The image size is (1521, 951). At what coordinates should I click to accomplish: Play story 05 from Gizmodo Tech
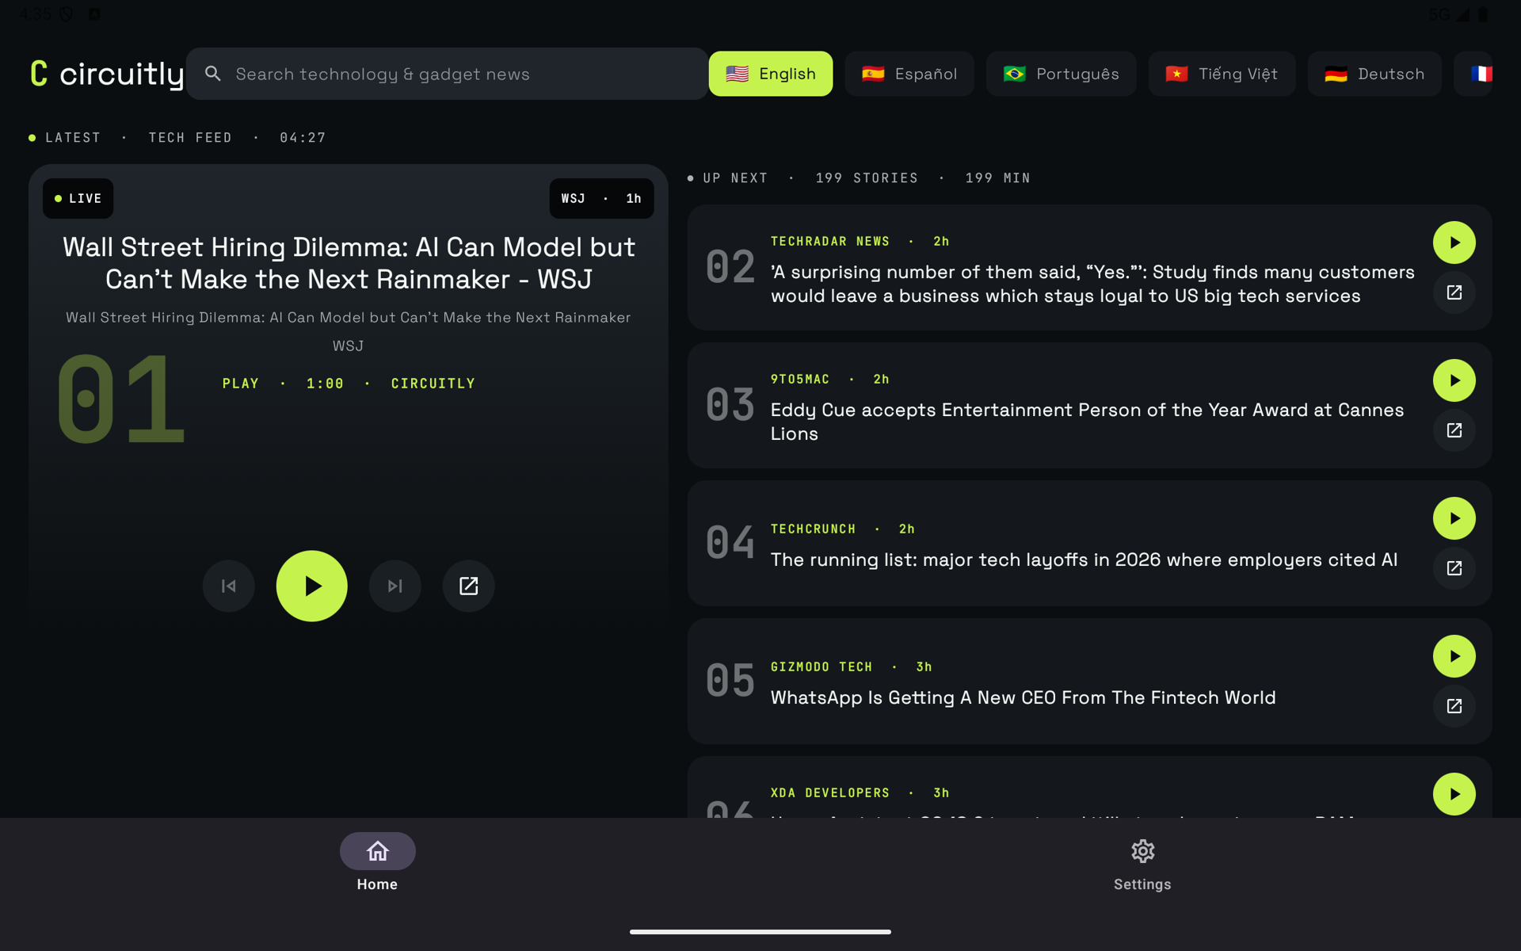pos(1454,656)
